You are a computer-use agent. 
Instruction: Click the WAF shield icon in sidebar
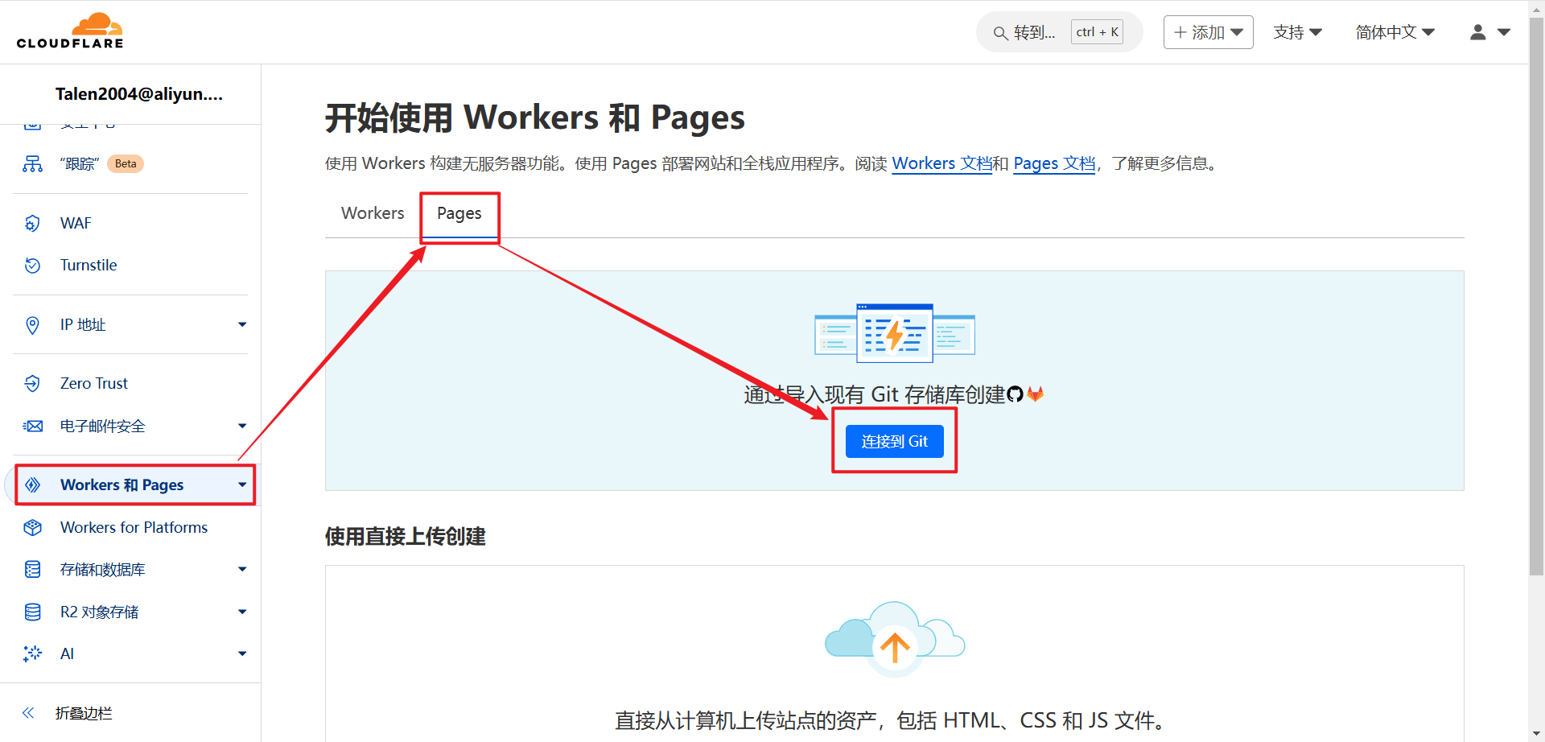point(32,223)
